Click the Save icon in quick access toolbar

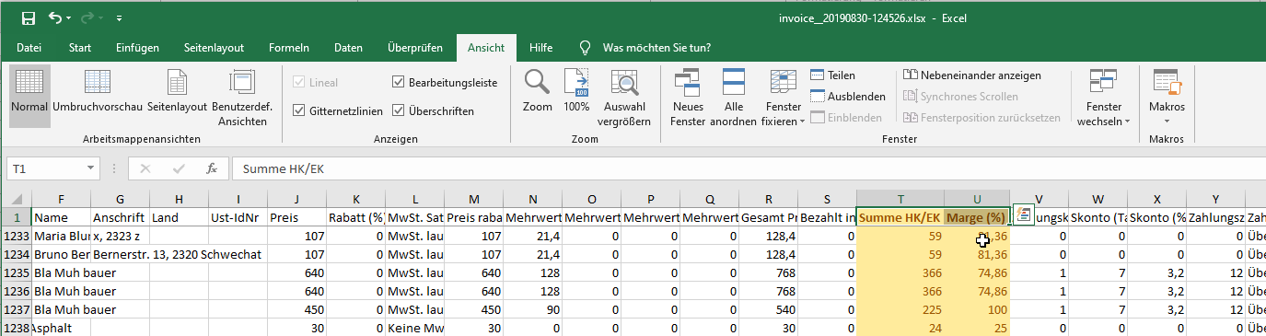(29, 17)
